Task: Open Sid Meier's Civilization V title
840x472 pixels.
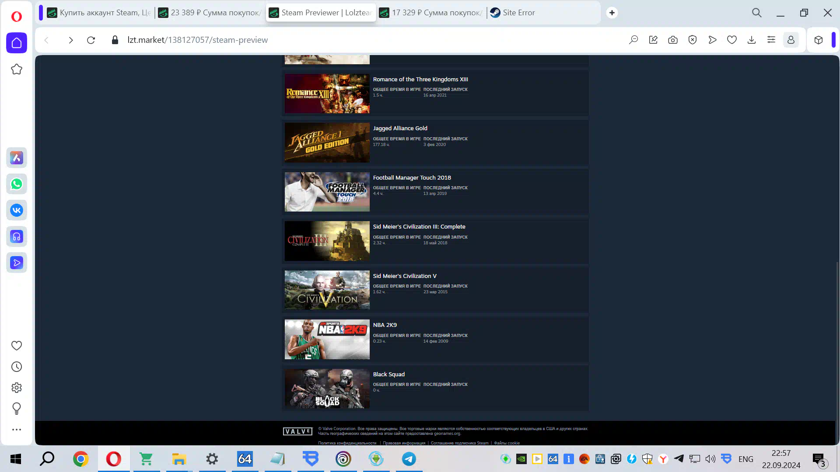Action: click(405, 276)
